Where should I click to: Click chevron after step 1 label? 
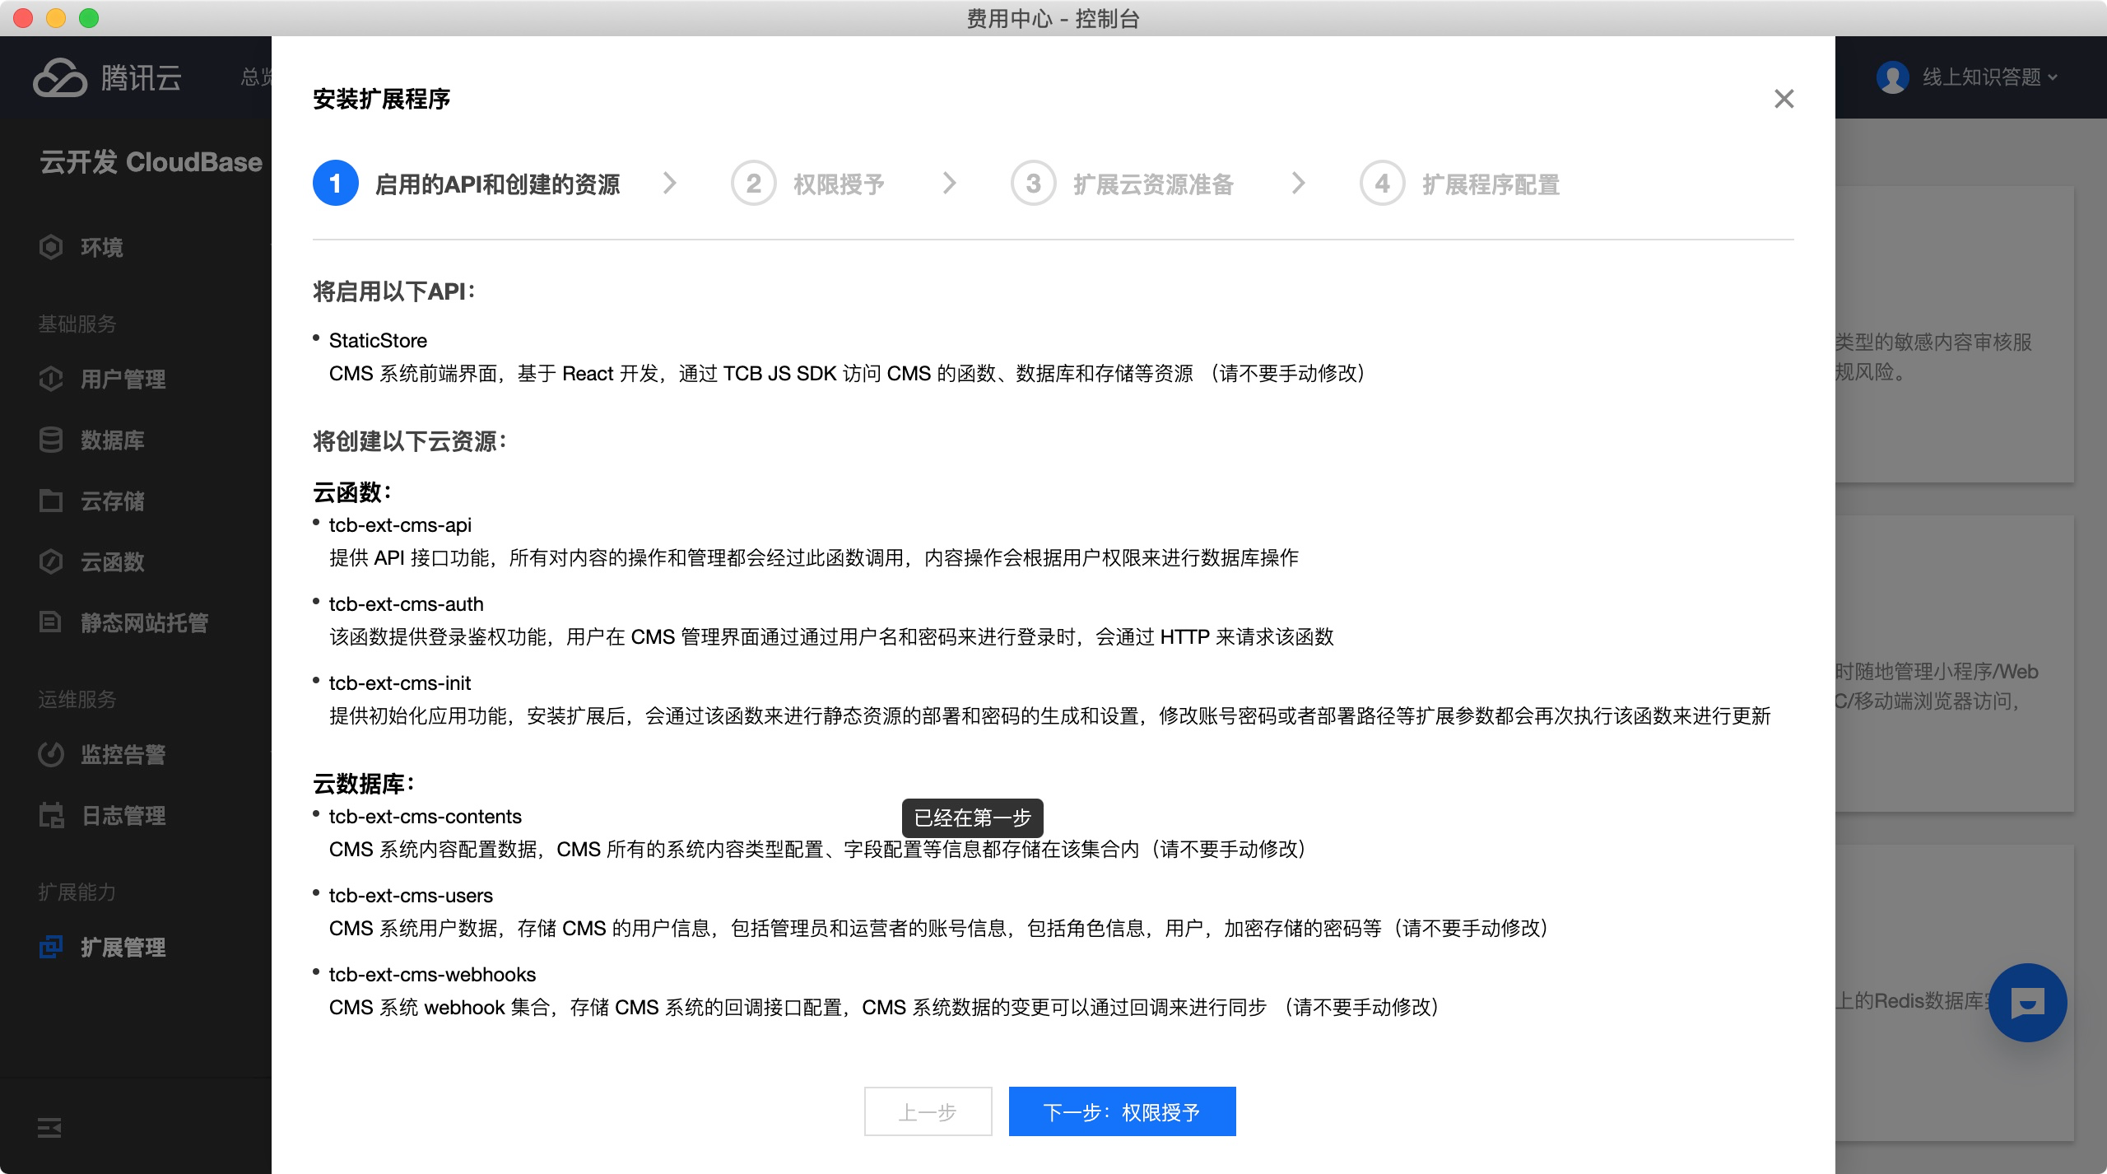click(x=670, y=183)
